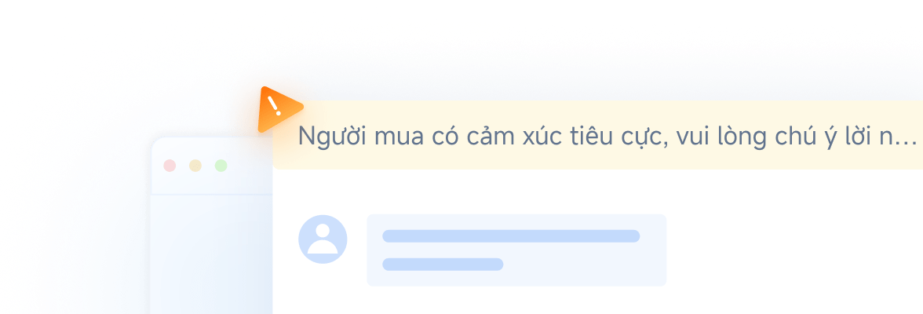Select the buyer's message bubble

click(x=516, y=250)
